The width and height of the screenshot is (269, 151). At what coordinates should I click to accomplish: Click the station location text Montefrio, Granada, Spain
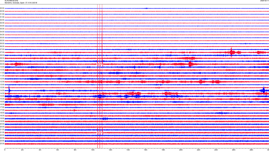point(15,3)
